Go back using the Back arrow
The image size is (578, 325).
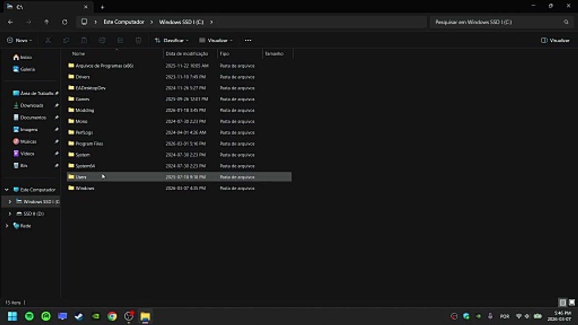tap(10, 22)
